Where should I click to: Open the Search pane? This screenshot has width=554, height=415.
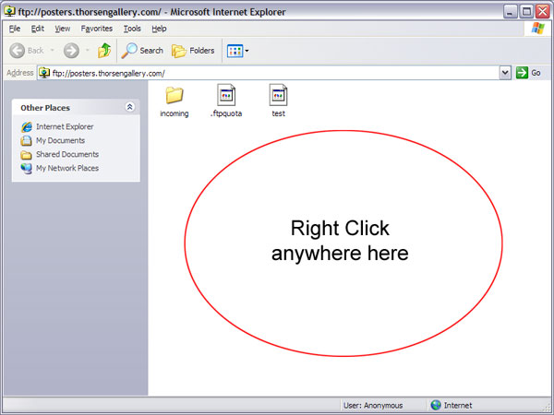(142, 51)
